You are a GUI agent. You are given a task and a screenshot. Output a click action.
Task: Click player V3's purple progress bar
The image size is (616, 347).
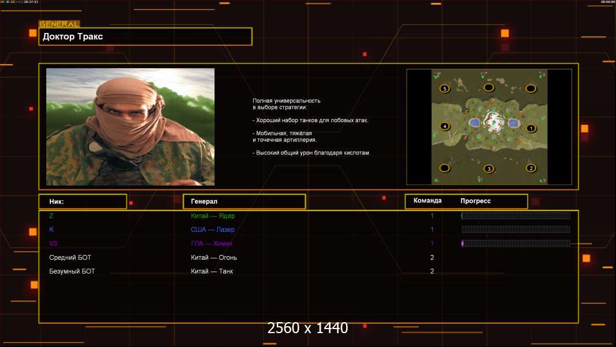pos(515,243)
